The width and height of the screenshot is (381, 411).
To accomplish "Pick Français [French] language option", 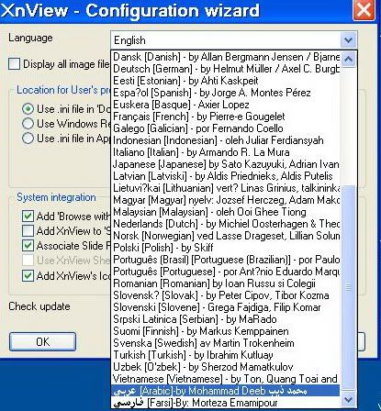I will 226,117.
